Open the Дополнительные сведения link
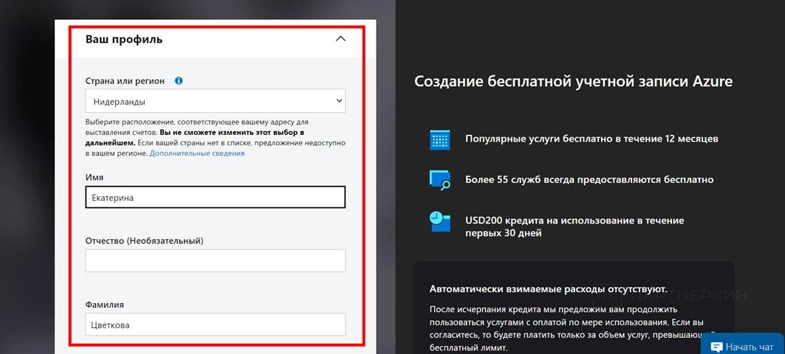The width and height of the screenshot is (785, 354). pos(196,153)
